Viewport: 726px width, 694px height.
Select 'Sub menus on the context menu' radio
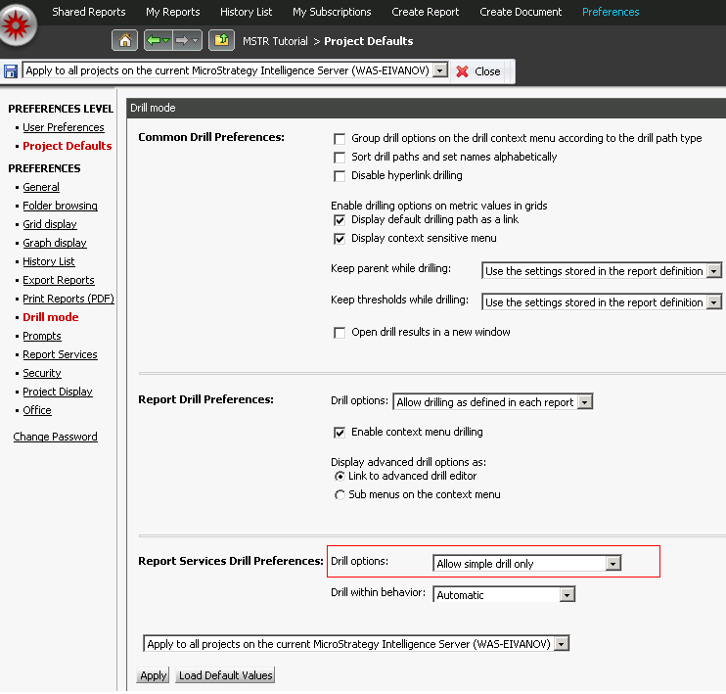[340, 495]
